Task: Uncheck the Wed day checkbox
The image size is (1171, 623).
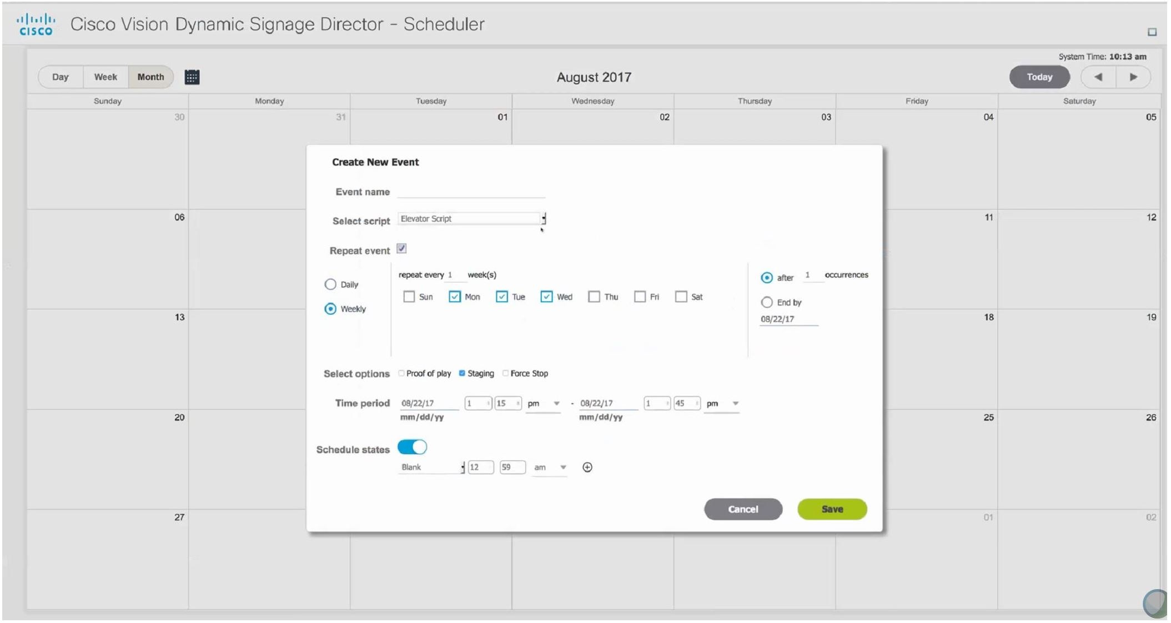Action: (546, 297)
